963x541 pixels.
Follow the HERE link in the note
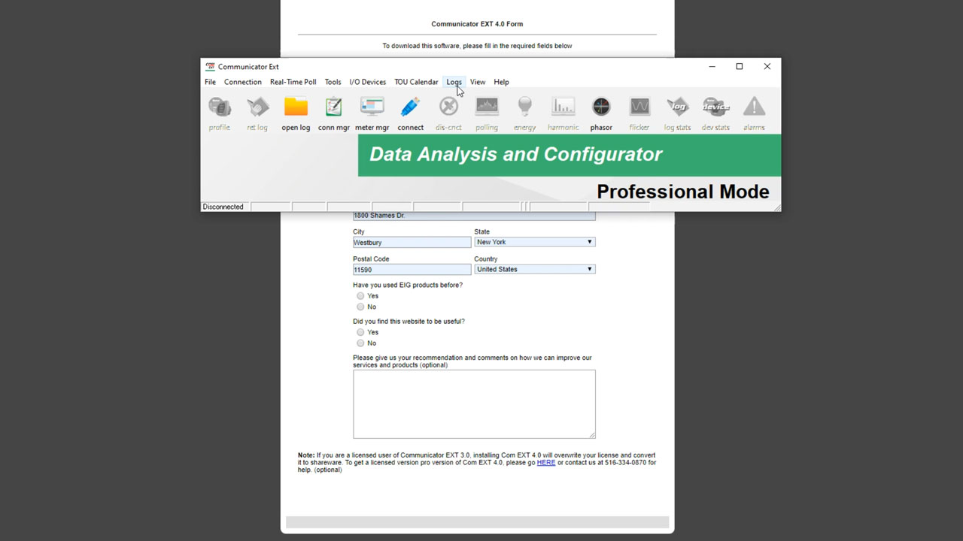click(546, 463)
